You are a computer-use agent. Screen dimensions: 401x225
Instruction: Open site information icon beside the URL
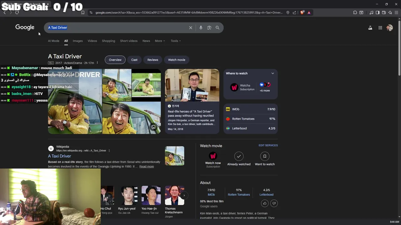coord(91,12)
